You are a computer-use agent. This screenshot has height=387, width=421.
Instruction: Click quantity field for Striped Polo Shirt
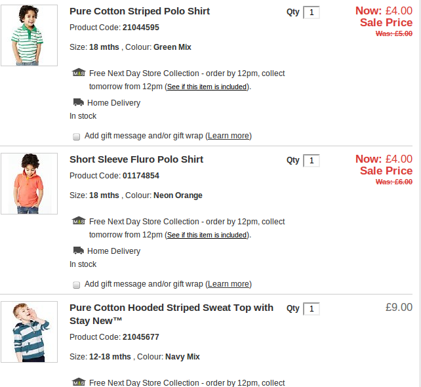(311, 12)
